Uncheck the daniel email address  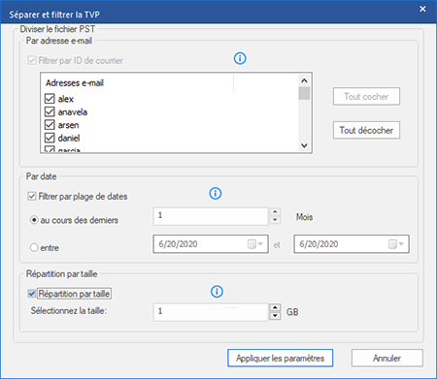pyautogui.click(x=50, y=138)
